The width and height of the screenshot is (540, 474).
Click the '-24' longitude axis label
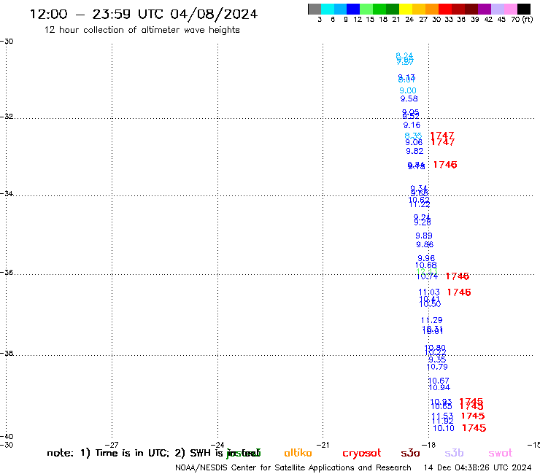pos(217,445)
